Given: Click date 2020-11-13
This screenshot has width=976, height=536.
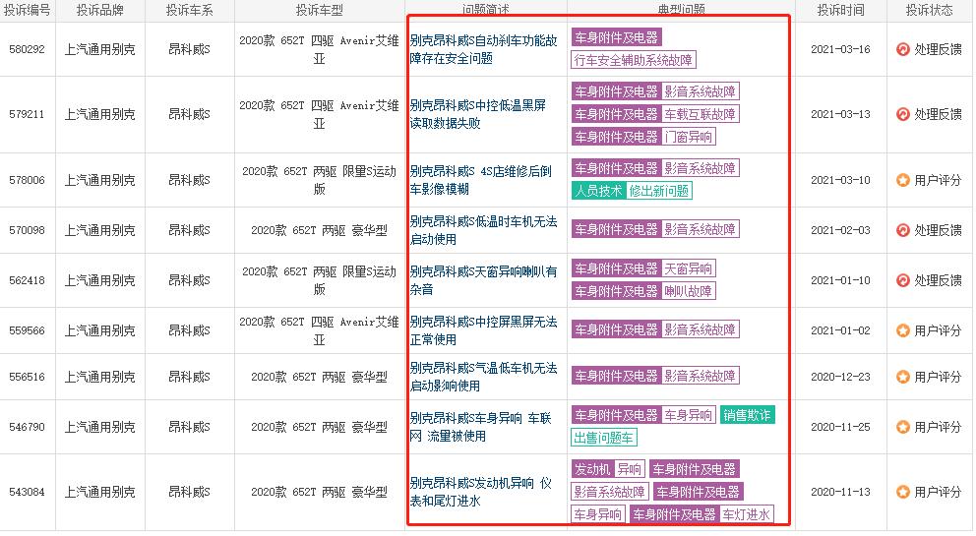Looking at the screenshot, I should coord(840,492).
